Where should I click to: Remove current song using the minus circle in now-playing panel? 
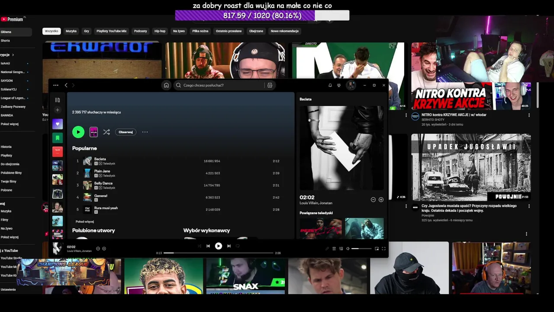373,200
